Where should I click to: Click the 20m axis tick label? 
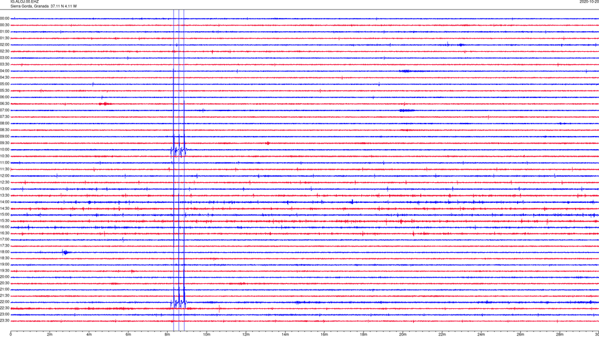[x=402, y=335]
